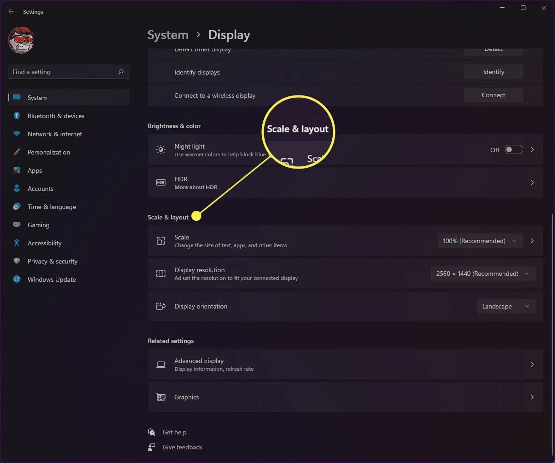This screenshot has height=463, width=555.
Task: Expand Scale settings chevron
Action: (x=532, y=241)
